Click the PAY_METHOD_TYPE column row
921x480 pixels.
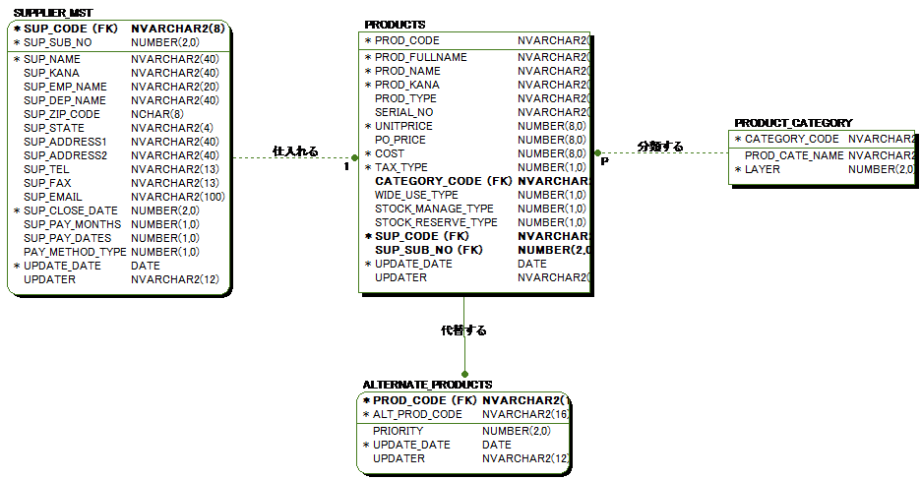[x=75, y=252]
